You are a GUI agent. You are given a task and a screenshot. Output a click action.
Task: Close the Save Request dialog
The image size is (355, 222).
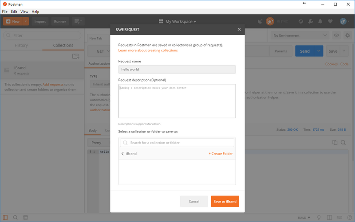coord(239,29)
